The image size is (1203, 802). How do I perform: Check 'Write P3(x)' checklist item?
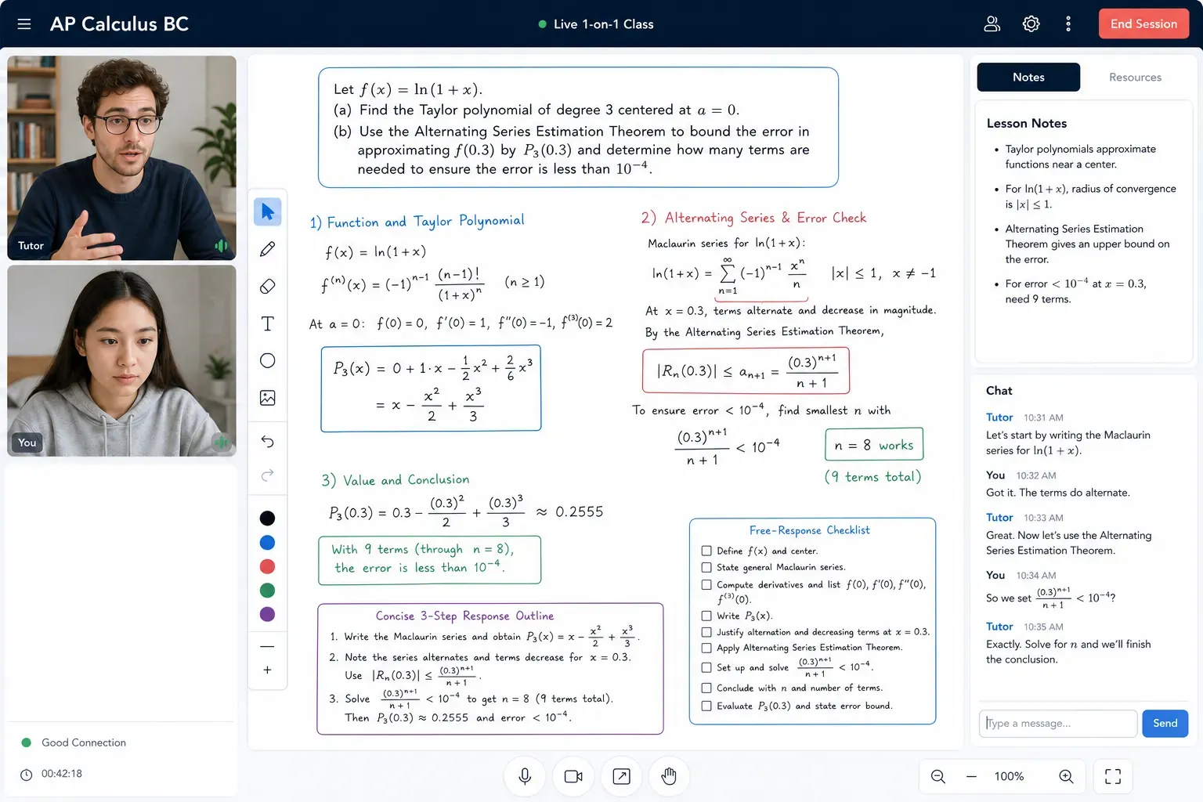[x=706, y=616]
